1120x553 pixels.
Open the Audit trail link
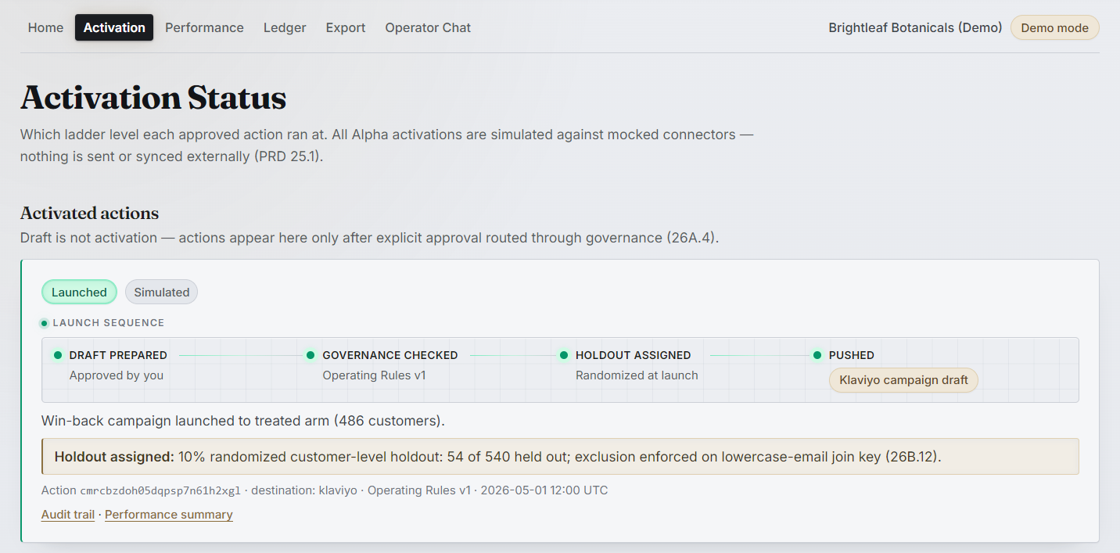68,515
